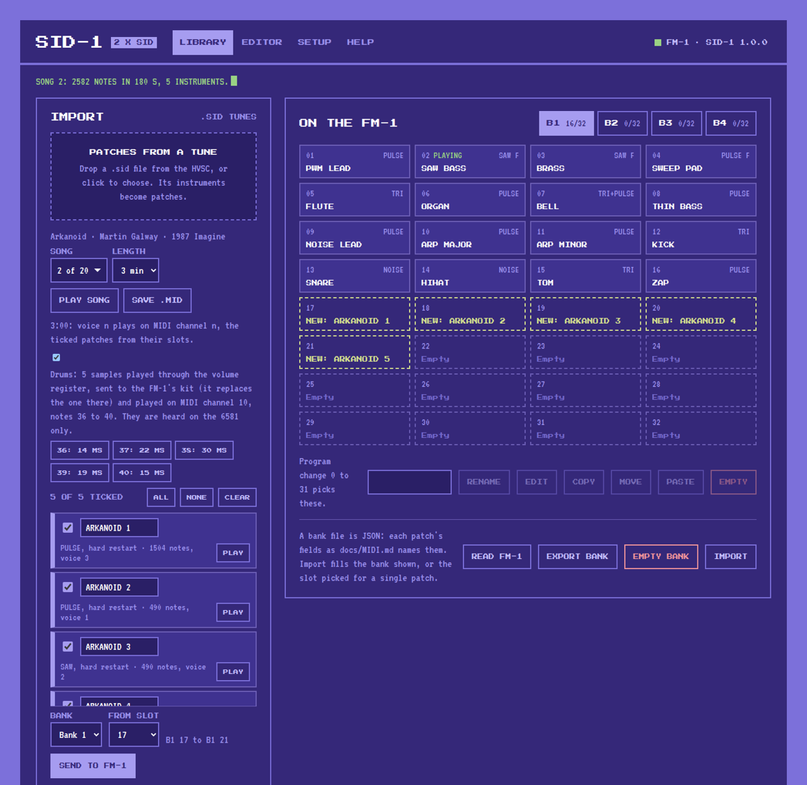Open the Song dropdown showing 2 of 20
This screenshot has width=807, height=785.
[x=79, y=270]
